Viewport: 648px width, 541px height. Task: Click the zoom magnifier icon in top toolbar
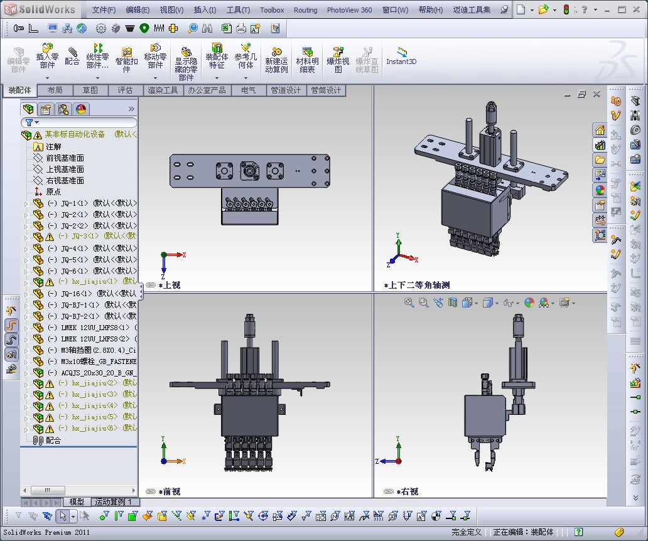tap(193, 28)
